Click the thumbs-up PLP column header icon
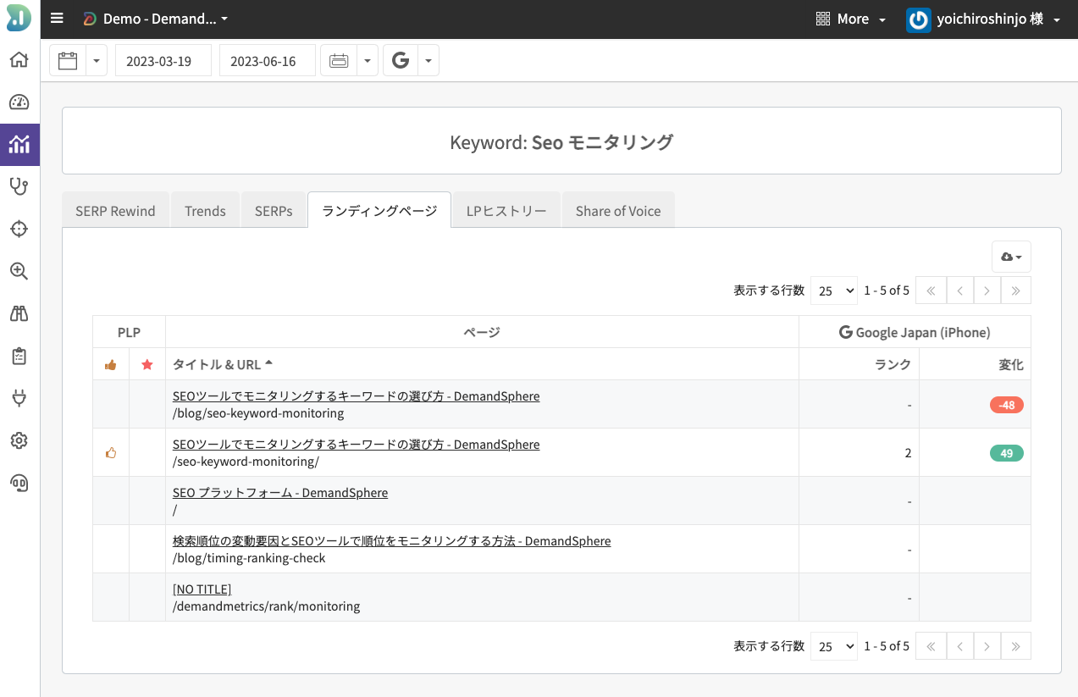The height and width of the screenshot is (697, 1078). (110, 364)
